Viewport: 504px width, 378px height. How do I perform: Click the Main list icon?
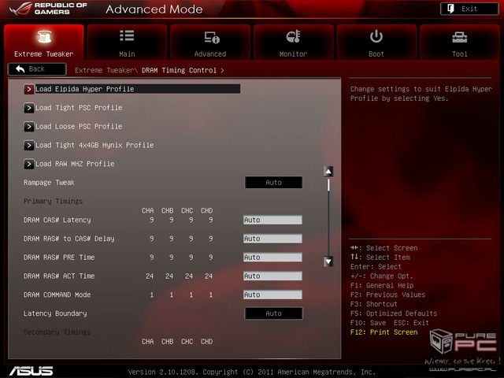(127, 35)
